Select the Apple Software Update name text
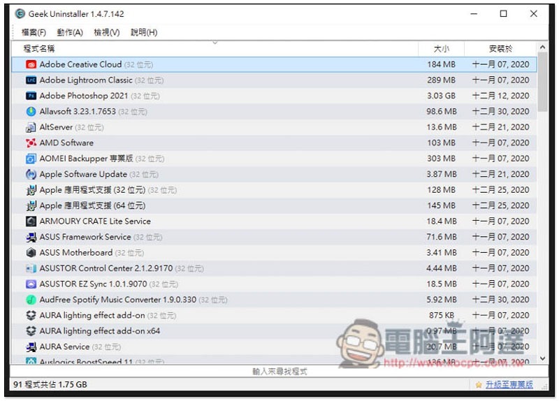This screenshot has width=559, height=401. pyautogui.click(x=83, y=174)
